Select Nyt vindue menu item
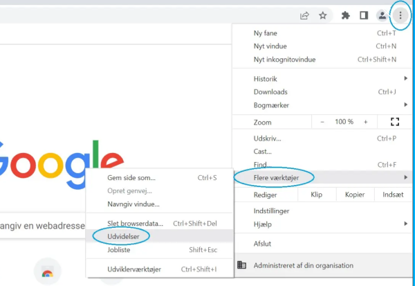The image size is (415, 286). [322, 46]
